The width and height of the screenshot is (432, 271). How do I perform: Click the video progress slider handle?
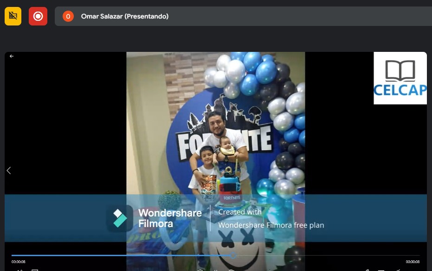[233, 256]
